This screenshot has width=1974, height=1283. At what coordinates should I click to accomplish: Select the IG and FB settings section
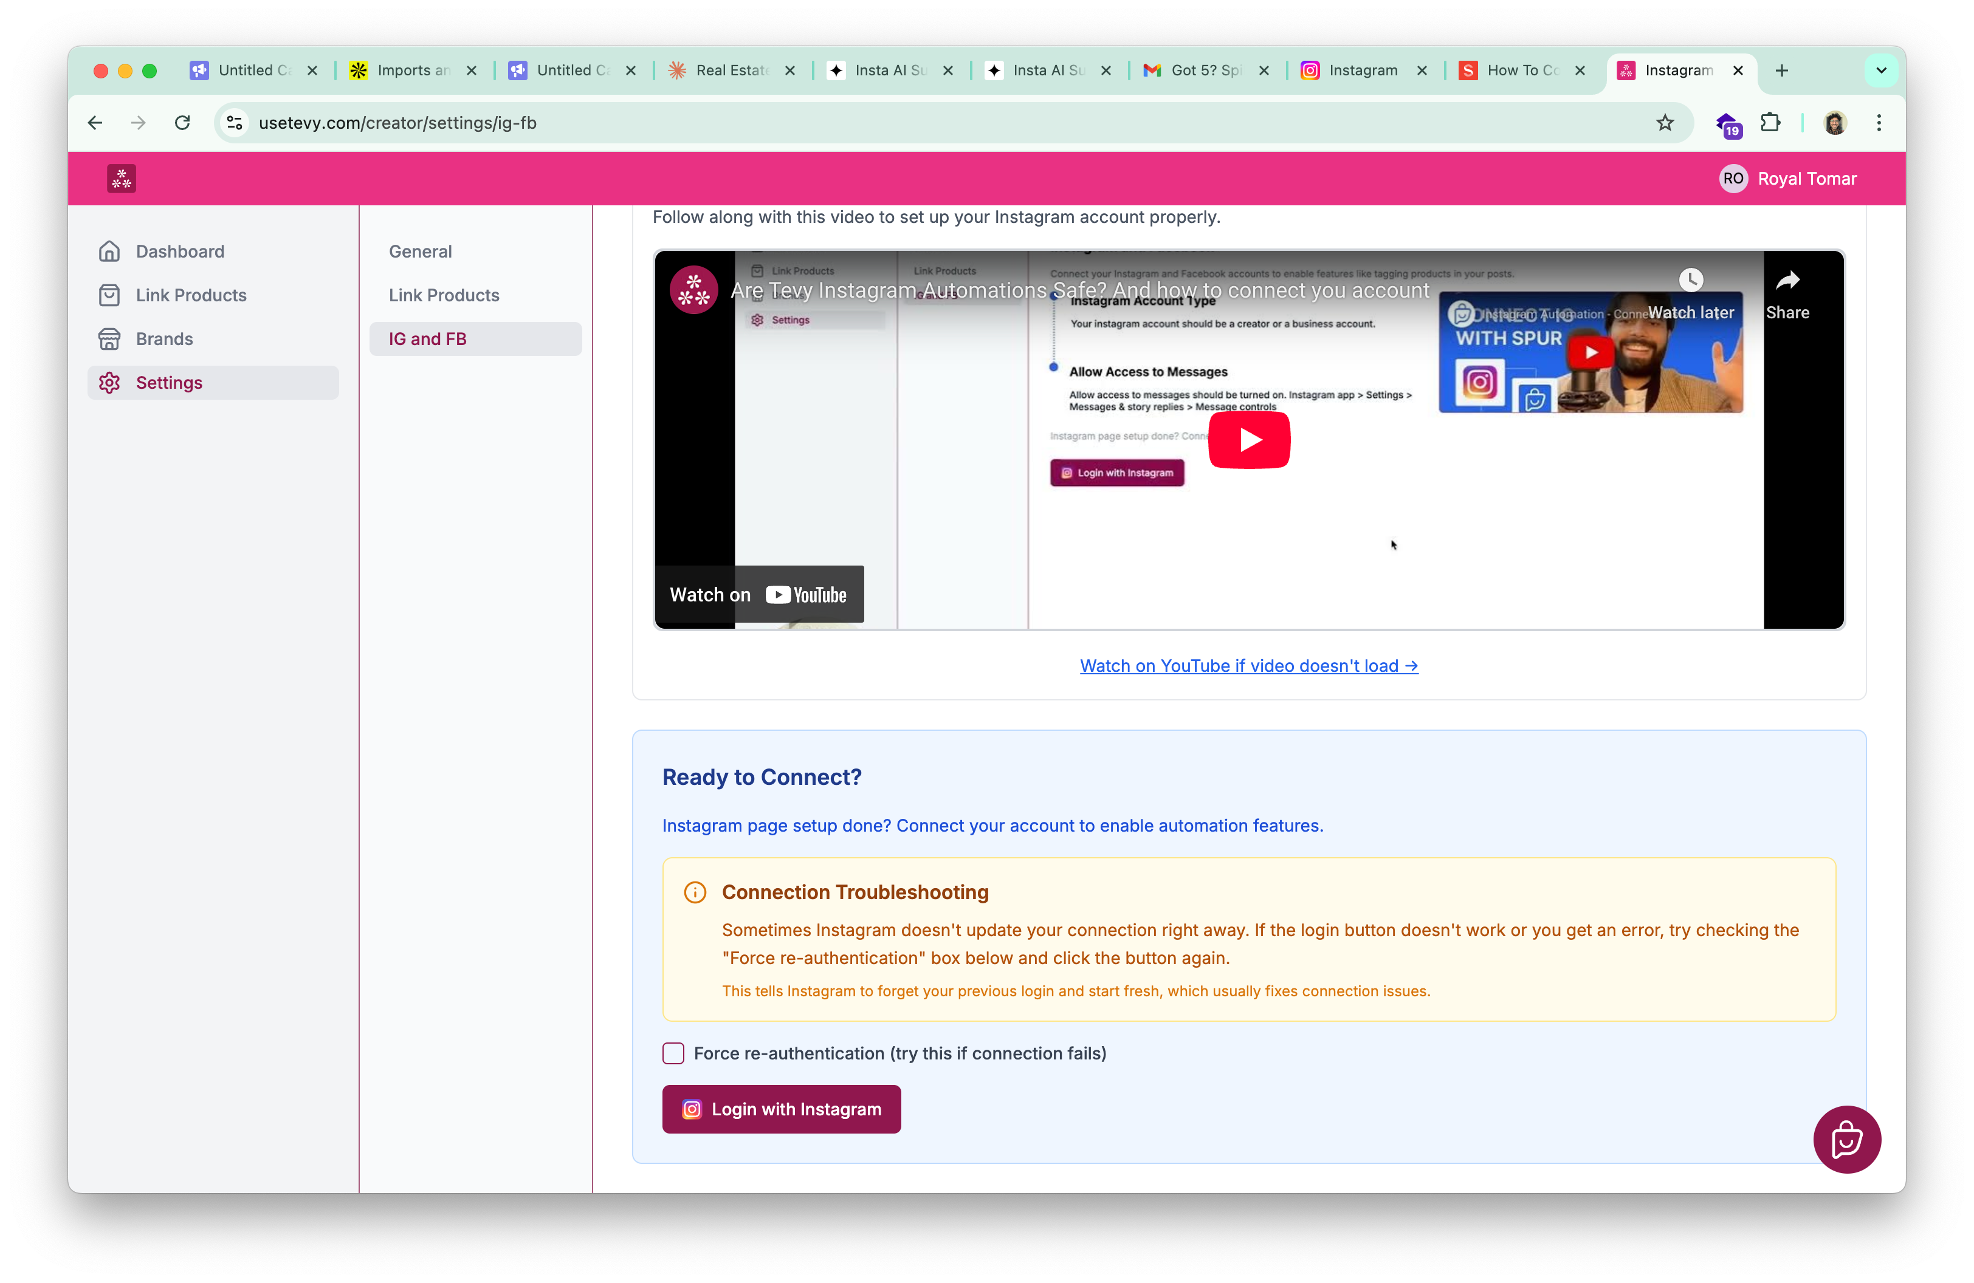pos(475,339)
